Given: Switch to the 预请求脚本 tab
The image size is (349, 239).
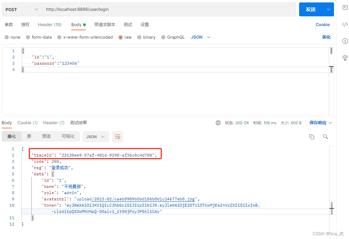Looking at the screenshot, I should (105, 25).
